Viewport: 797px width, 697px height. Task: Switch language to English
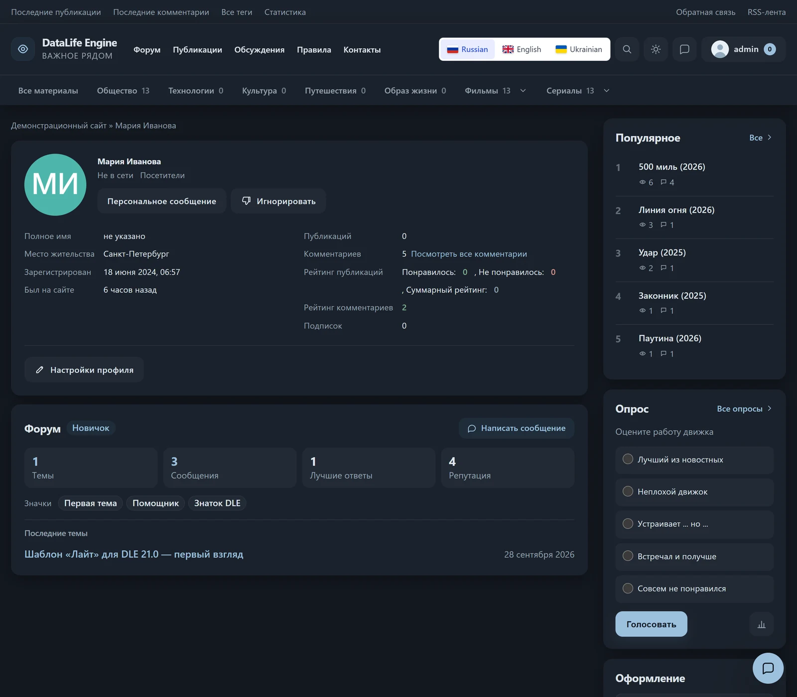coord(522,49)
